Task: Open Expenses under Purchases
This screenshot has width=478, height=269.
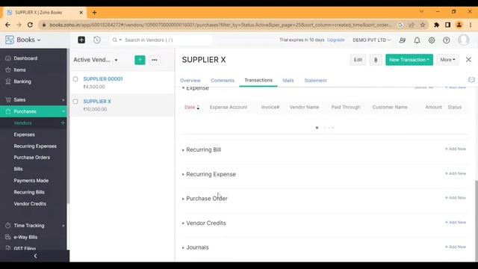Action: tap(25, 134)
